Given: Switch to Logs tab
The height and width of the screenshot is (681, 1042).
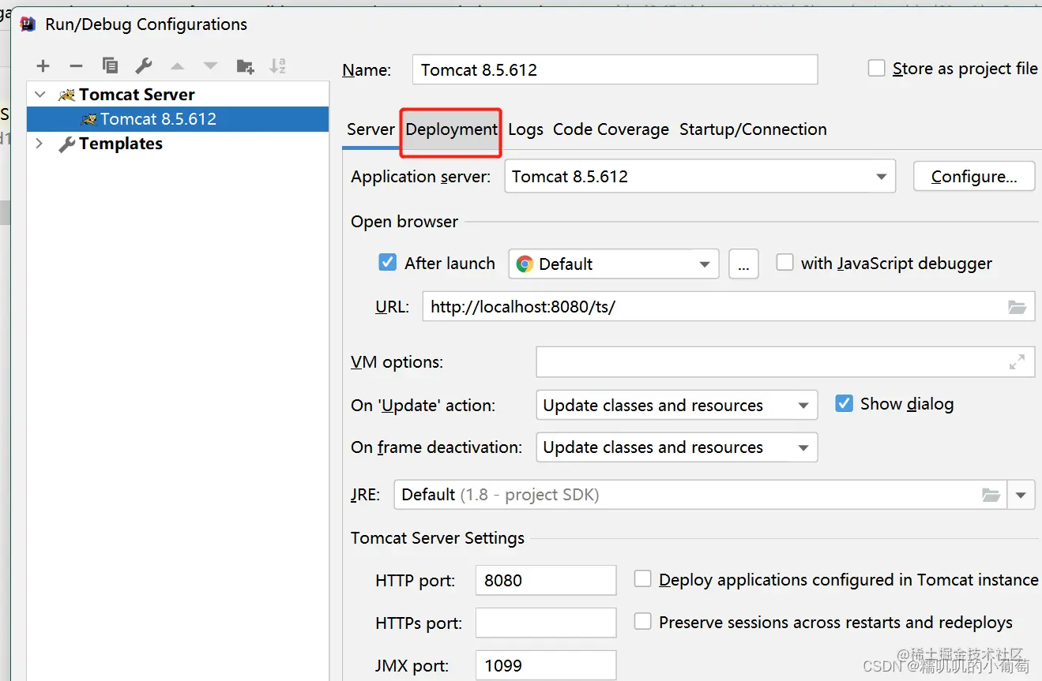Looking at the screenshot, I should coord(525,129).
